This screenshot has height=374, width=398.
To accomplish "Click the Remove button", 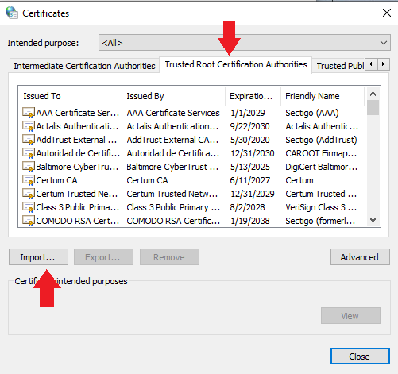I will pyautogui.click(x=169, y=257).
